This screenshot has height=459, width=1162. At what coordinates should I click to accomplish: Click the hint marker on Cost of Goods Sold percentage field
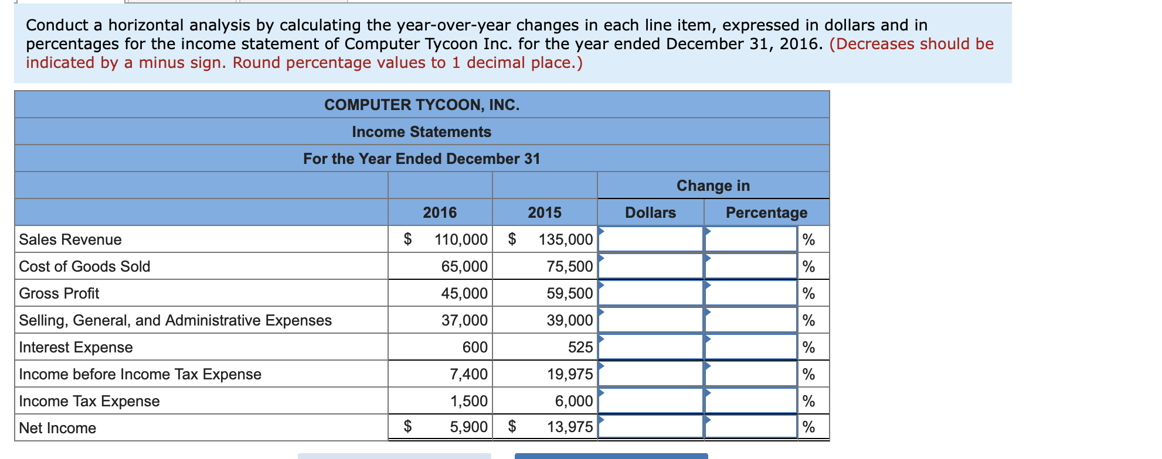click(x=708, y=258)
